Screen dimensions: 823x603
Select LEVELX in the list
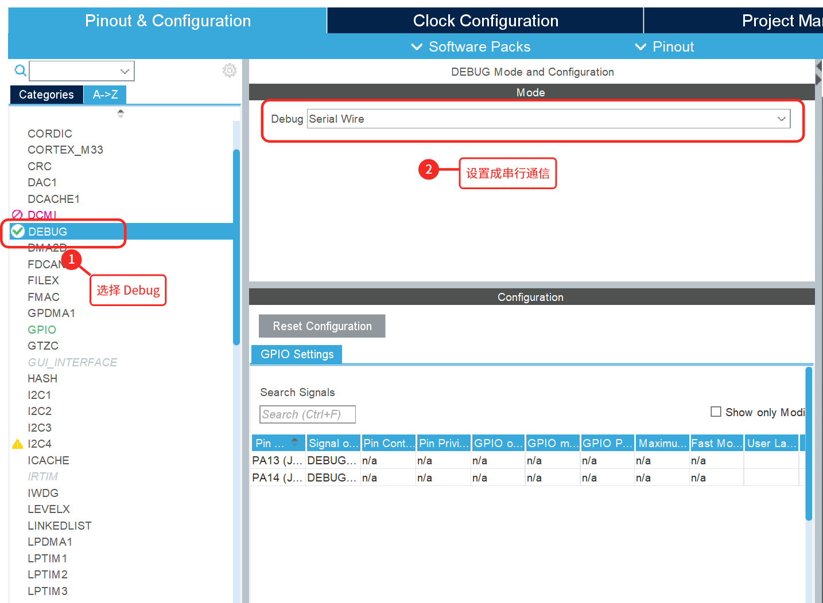(x=49, y=509)
